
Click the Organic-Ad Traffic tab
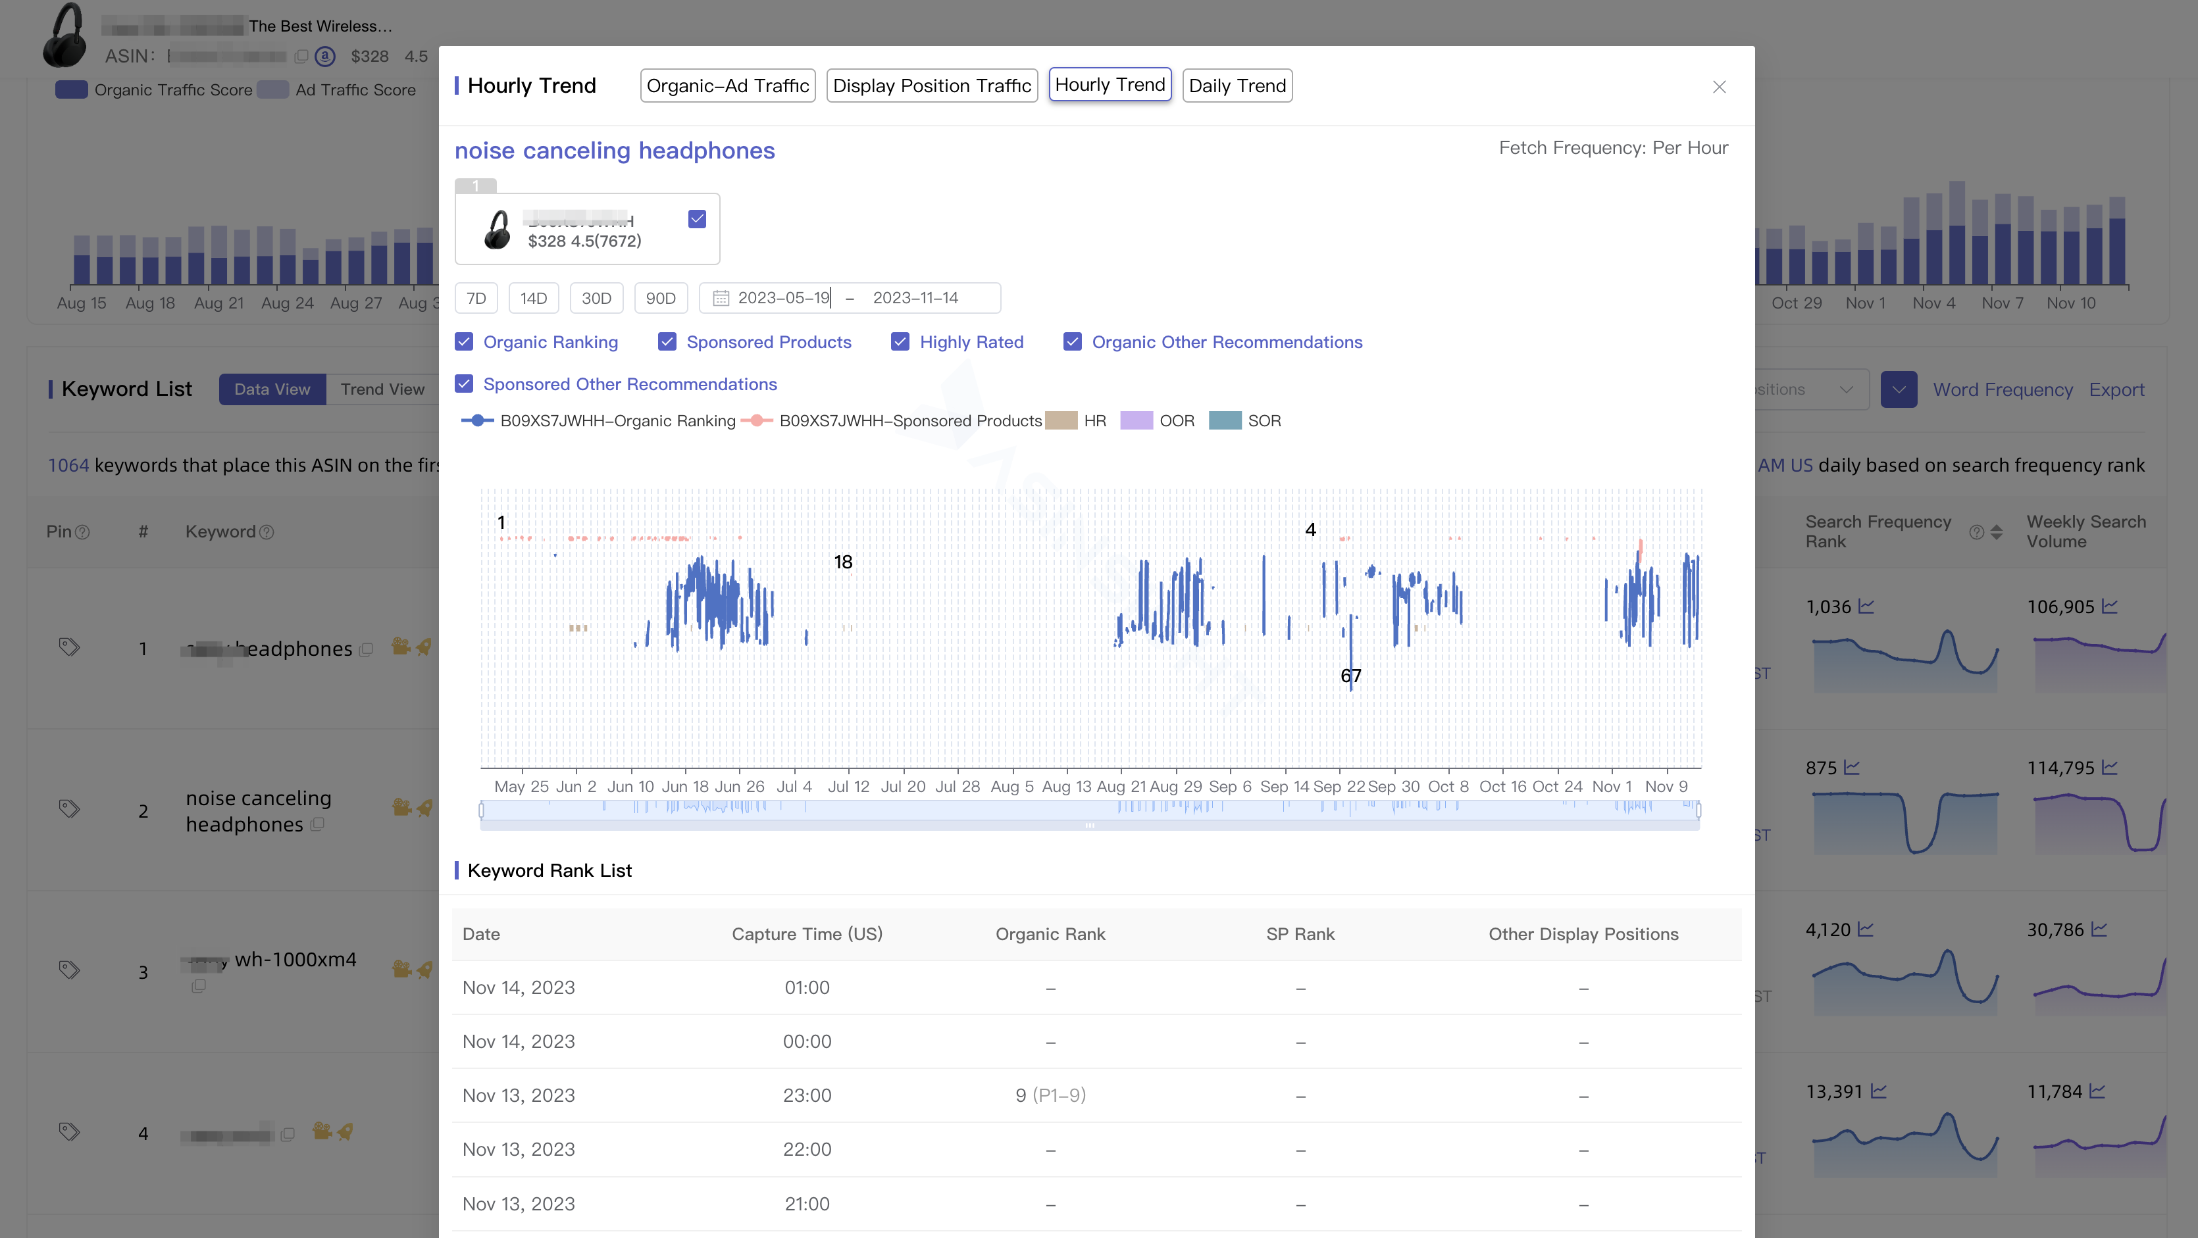(x=726, y=85)
